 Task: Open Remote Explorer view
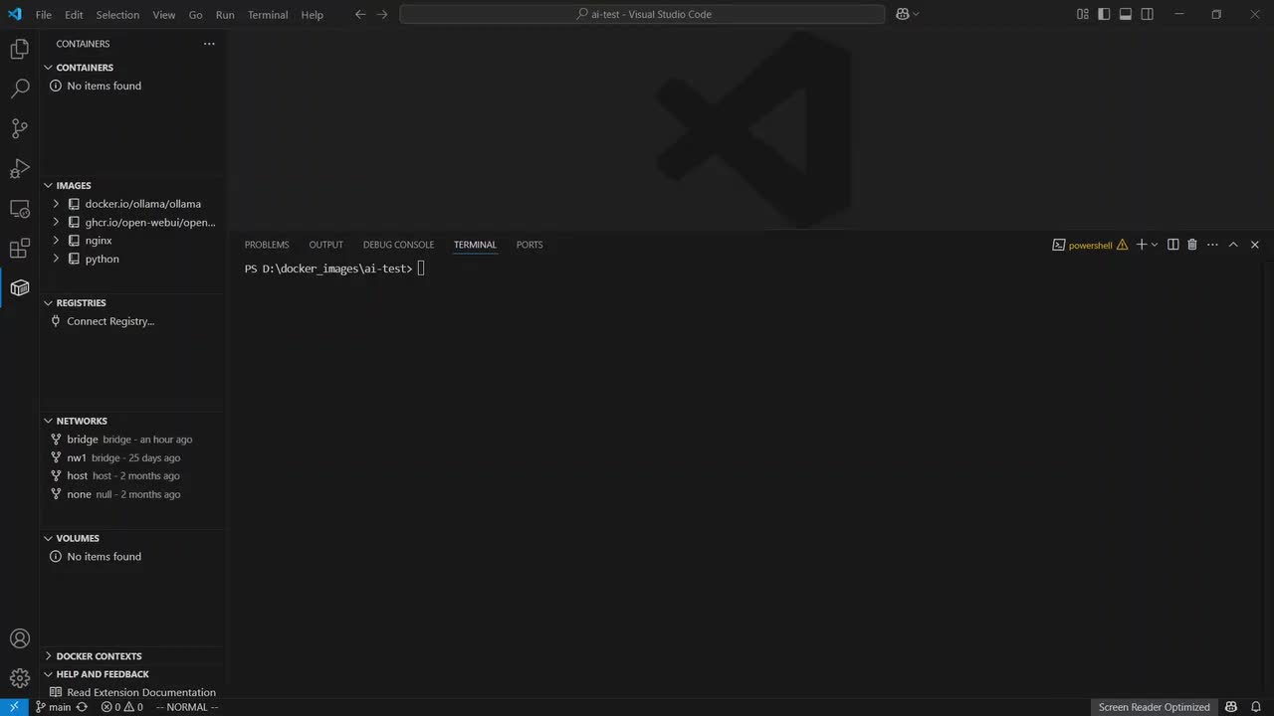pyautogui.click(x=19, y=208)
